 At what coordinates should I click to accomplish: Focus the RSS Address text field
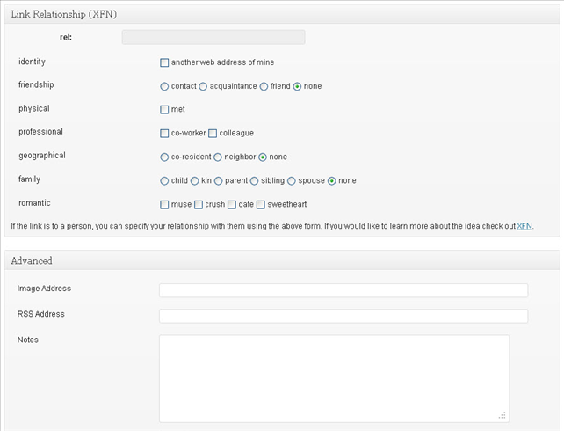pos(343,316)
